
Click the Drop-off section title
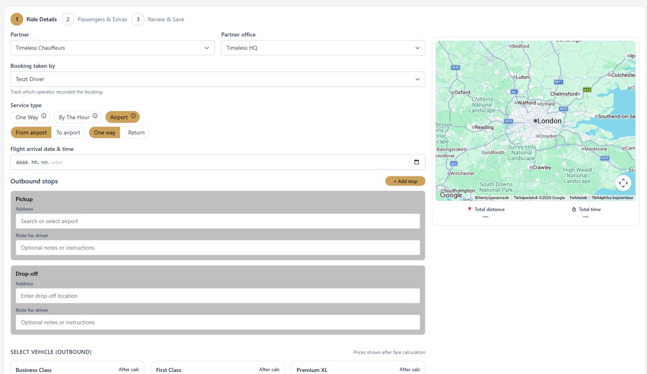27,274
